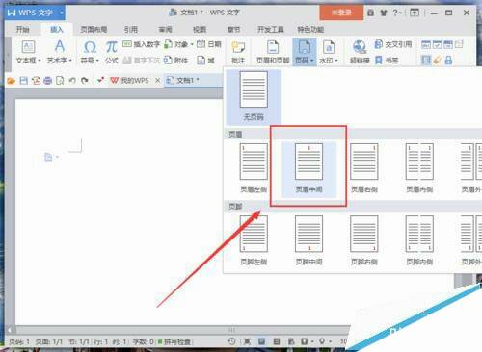Choose 页脚中间 page number style
The height and width of the screenshot is (352, 482).
coord(308,240)
